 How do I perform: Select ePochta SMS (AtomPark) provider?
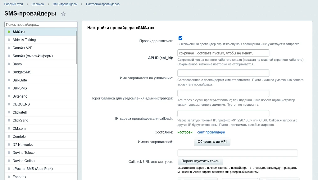pos(40,169)
